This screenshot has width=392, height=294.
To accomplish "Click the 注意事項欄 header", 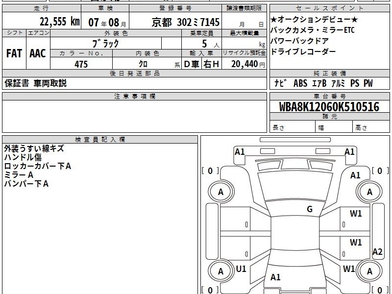I will 134,96.
